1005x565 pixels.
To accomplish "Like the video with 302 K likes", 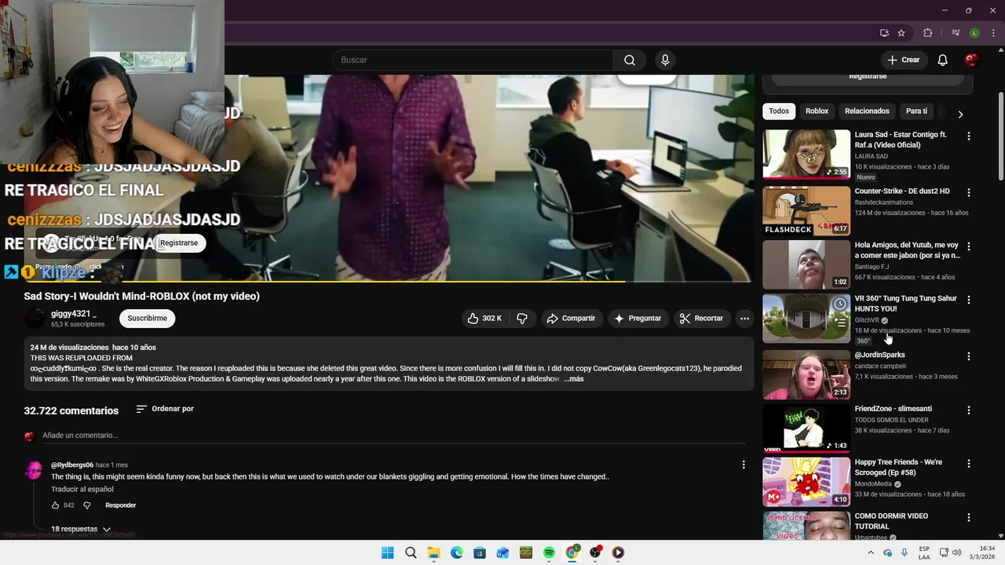I will tap(484, 319).
